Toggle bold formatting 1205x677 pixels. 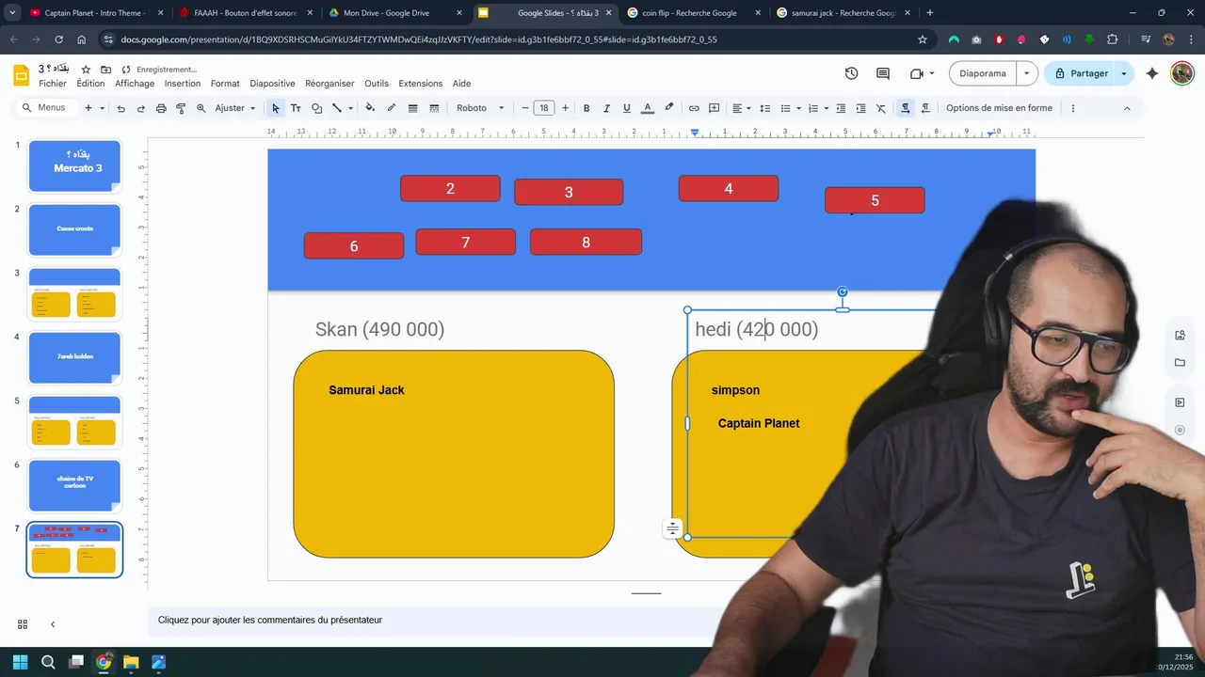[x=586, y=108]
